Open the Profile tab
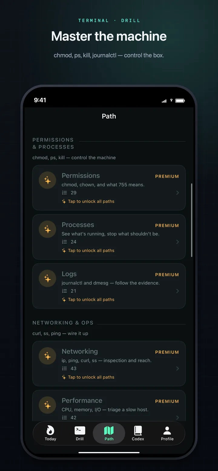This screenshot has width=218, height=471. [x=167, y=434]
